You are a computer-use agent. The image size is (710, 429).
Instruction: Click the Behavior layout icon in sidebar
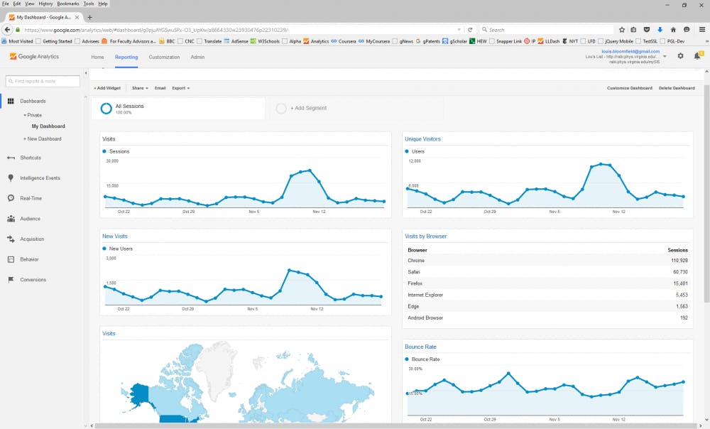11,259
